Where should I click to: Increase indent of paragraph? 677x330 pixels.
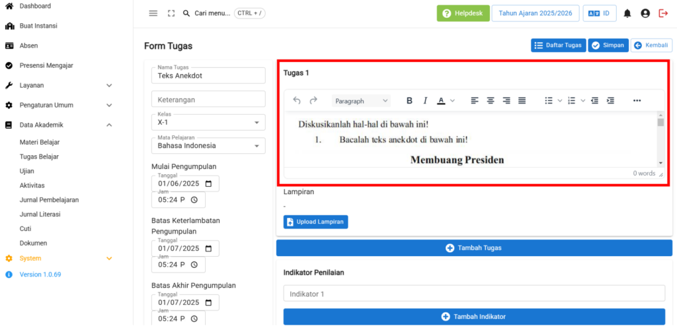coord(610,100)
